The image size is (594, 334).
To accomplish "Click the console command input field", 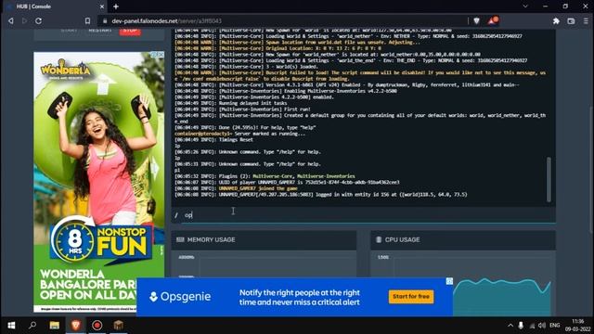I will click(364, 214).
